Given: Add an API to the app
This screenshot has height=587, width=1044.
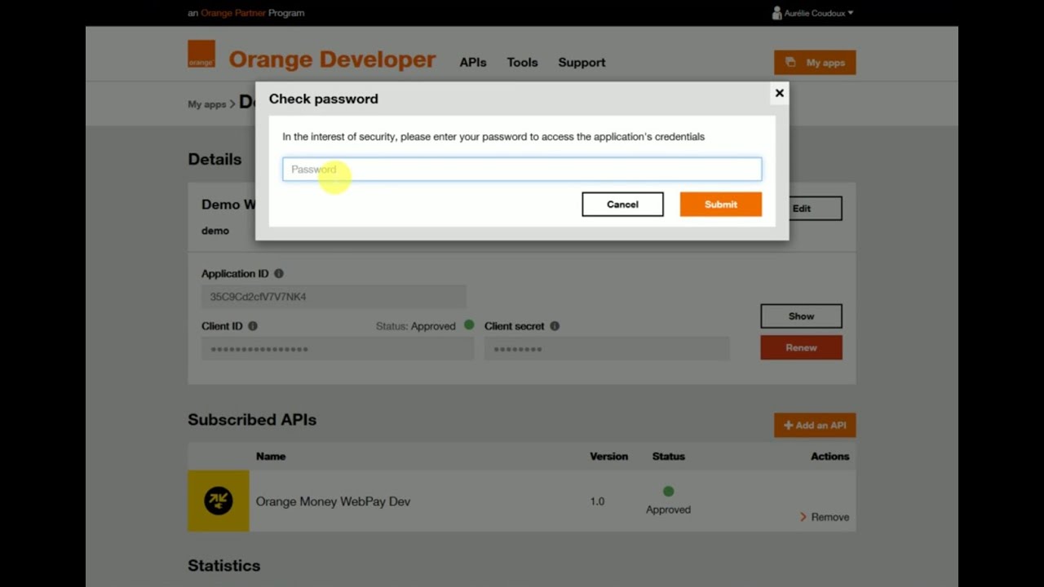Looking at the screenshot, I should point(815,426).
